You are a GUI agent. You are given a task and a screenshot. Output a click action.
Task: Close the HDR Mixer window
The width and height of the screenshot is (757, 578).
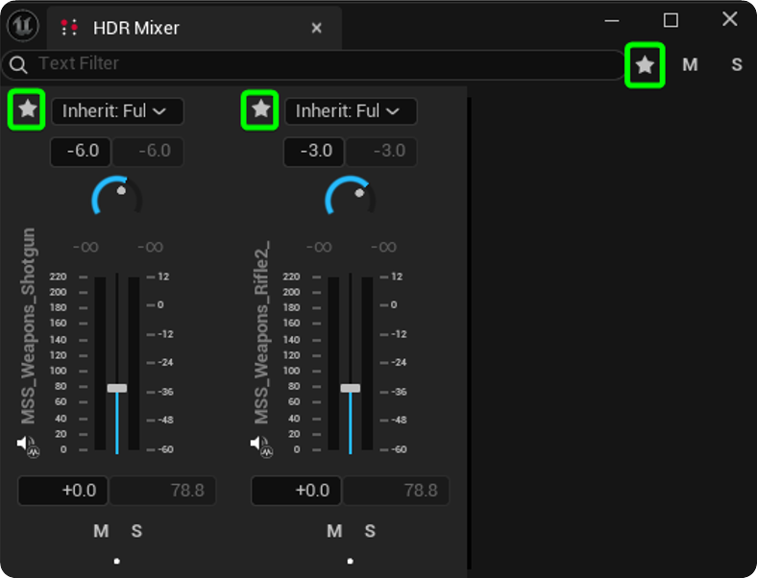point(729,19)
